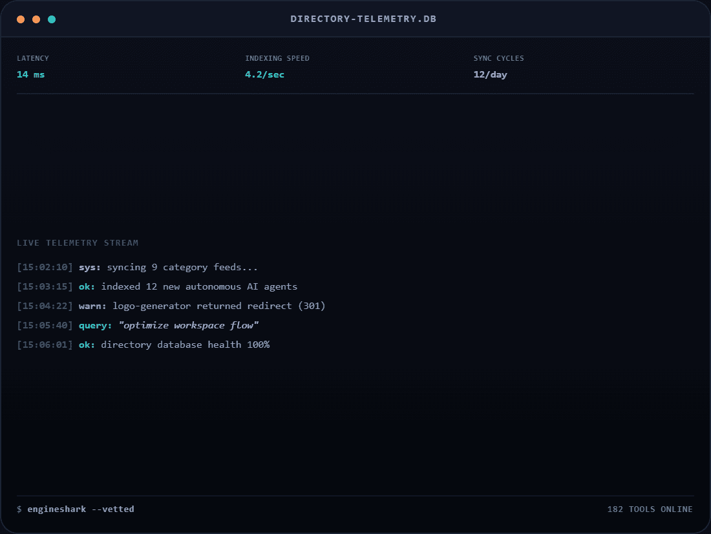Select 'directory database health 100%' message

[186, 345]
